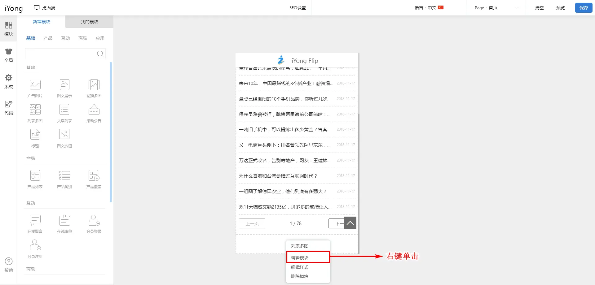Click the module search input field
Viewport: 595px width, 285px height.
61,54
